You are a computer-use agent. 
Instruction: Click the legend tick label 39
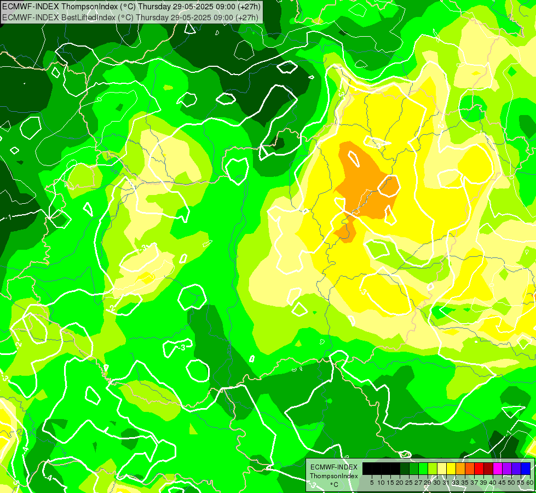click(x=483, y=483)
